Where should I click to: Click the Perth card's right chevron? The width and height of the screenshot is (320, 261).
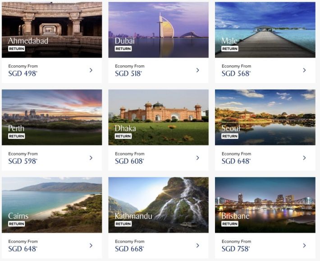pos(91,158)
